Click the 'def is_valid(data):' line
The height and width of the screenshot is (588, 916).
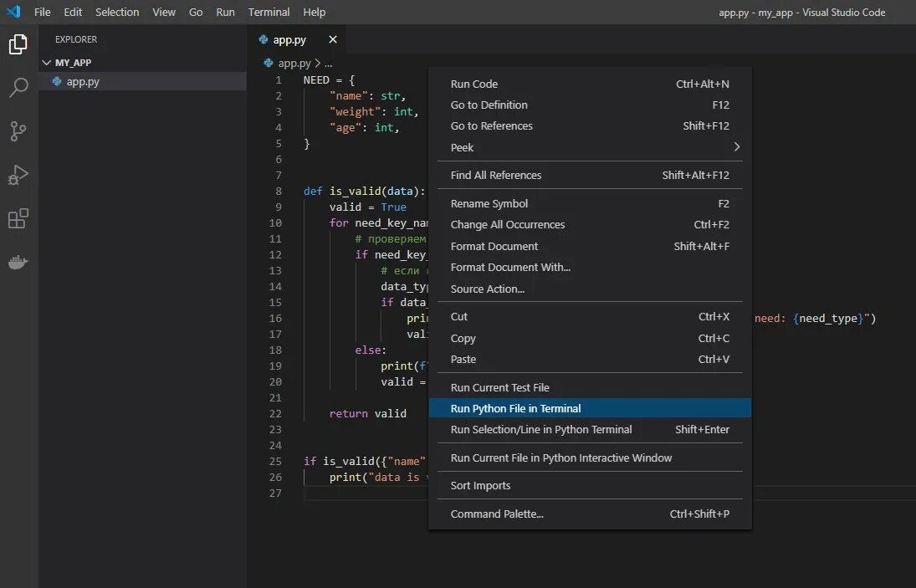coord(365,191)
